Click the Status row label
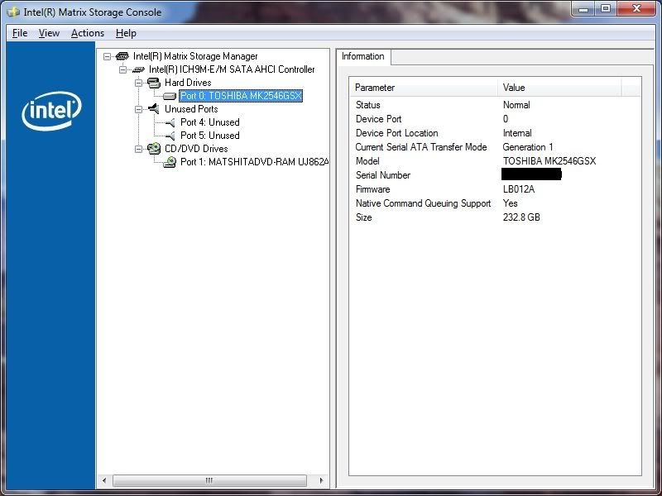This screenshot has height=496, width=662. coord(367,105)
